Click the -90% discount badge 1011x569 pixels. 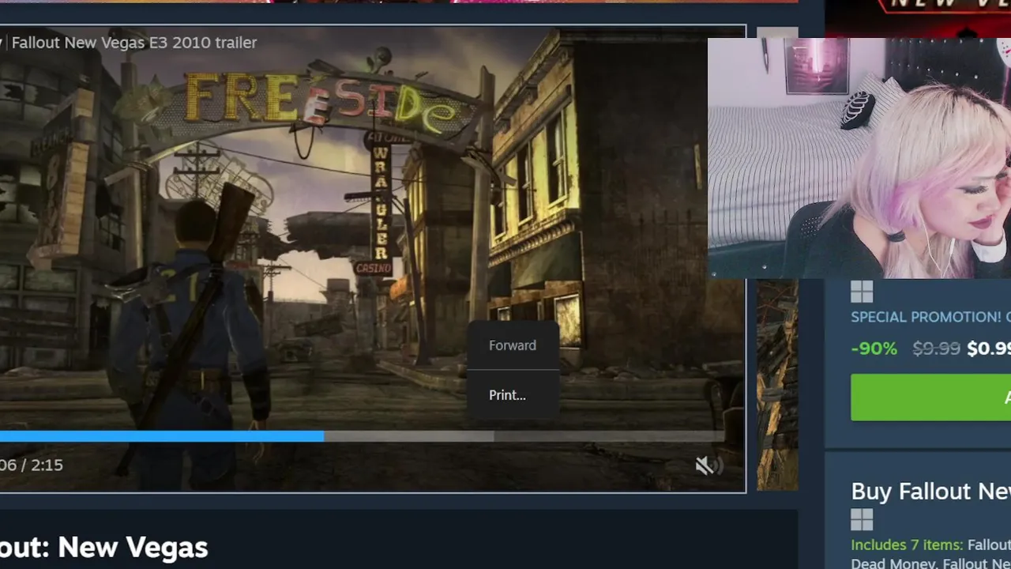(x=874, y=349)
